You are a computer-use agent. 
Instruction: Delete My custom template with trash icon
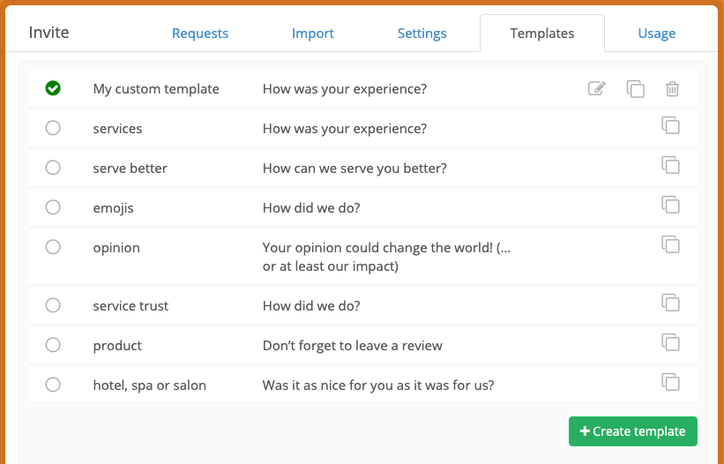[672, 88]
